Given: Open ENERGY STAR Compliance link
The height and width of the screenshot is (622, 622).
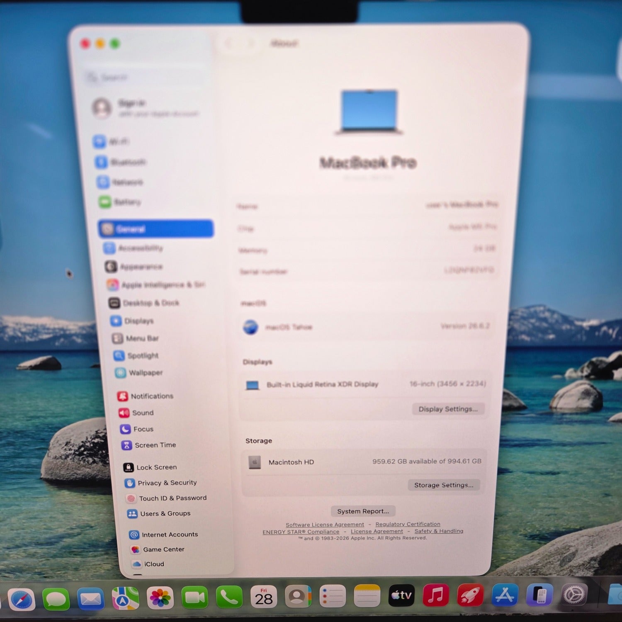Looking at the screenshot, I should (301, 532).
